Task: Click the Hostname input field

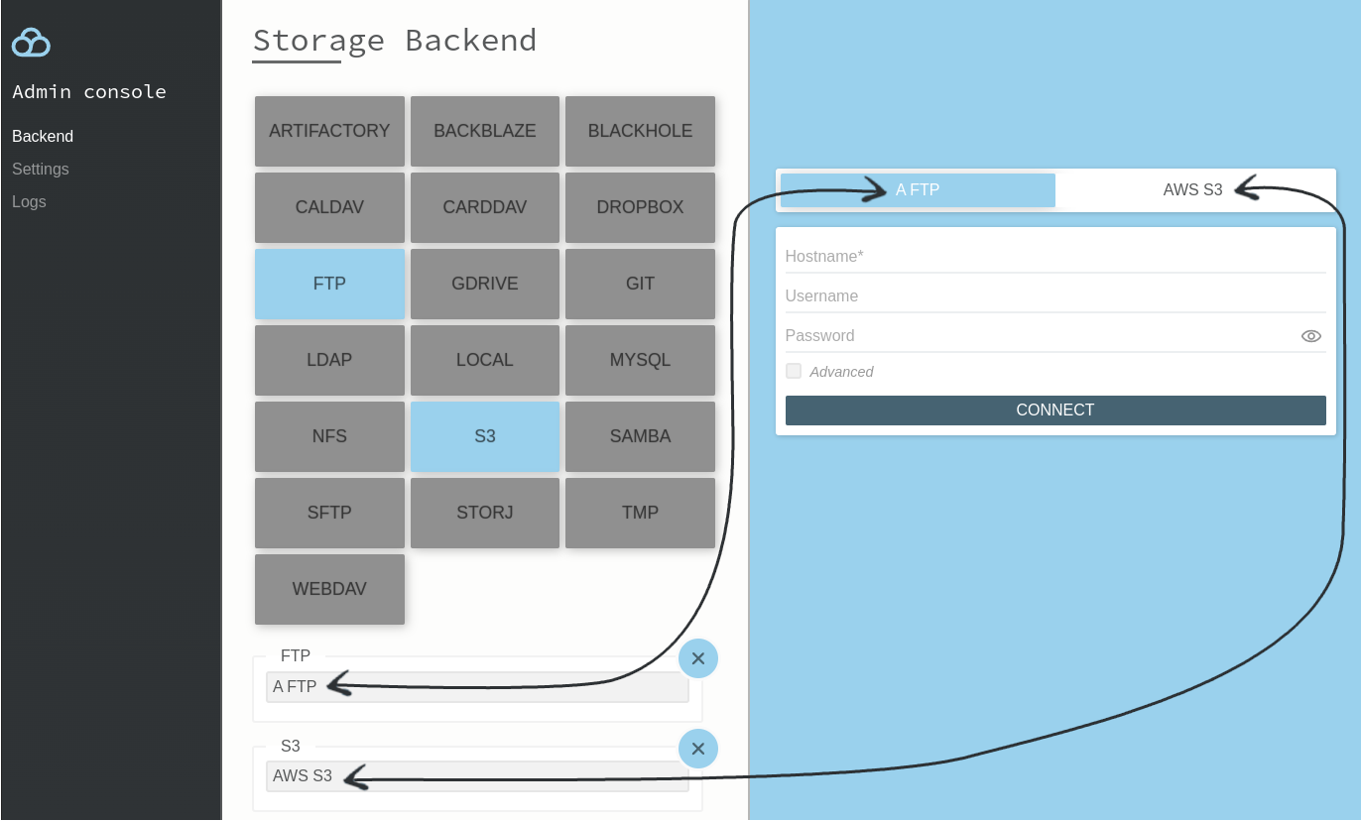Action: pyautogui.click(x=1054, y=256)
